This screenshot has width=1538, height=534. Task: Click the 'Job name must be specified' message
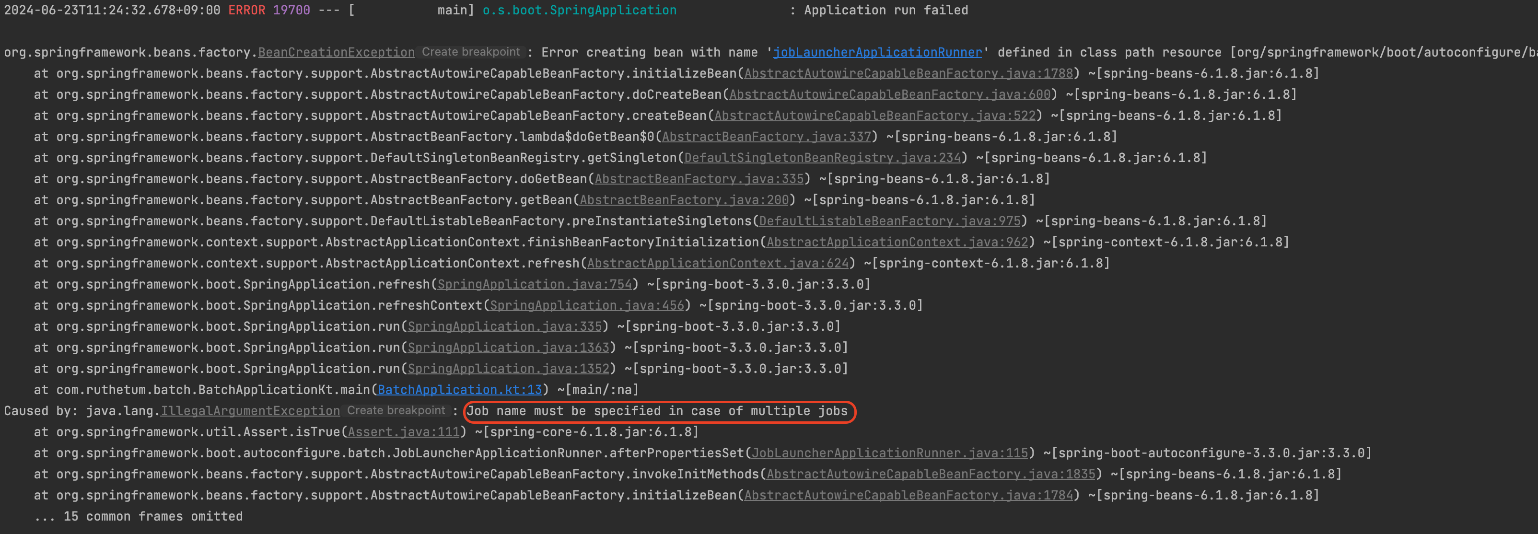[x=657, y=411]
